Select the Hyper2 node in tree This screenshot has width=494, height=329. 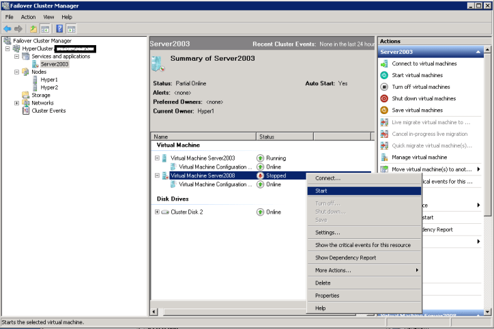pyautogui.click(x=49, y=87)
